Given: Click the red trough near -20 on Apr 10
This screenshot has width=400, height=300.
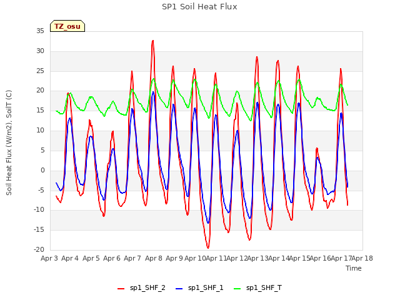Looking at the screenshot, I should point(208,247).
